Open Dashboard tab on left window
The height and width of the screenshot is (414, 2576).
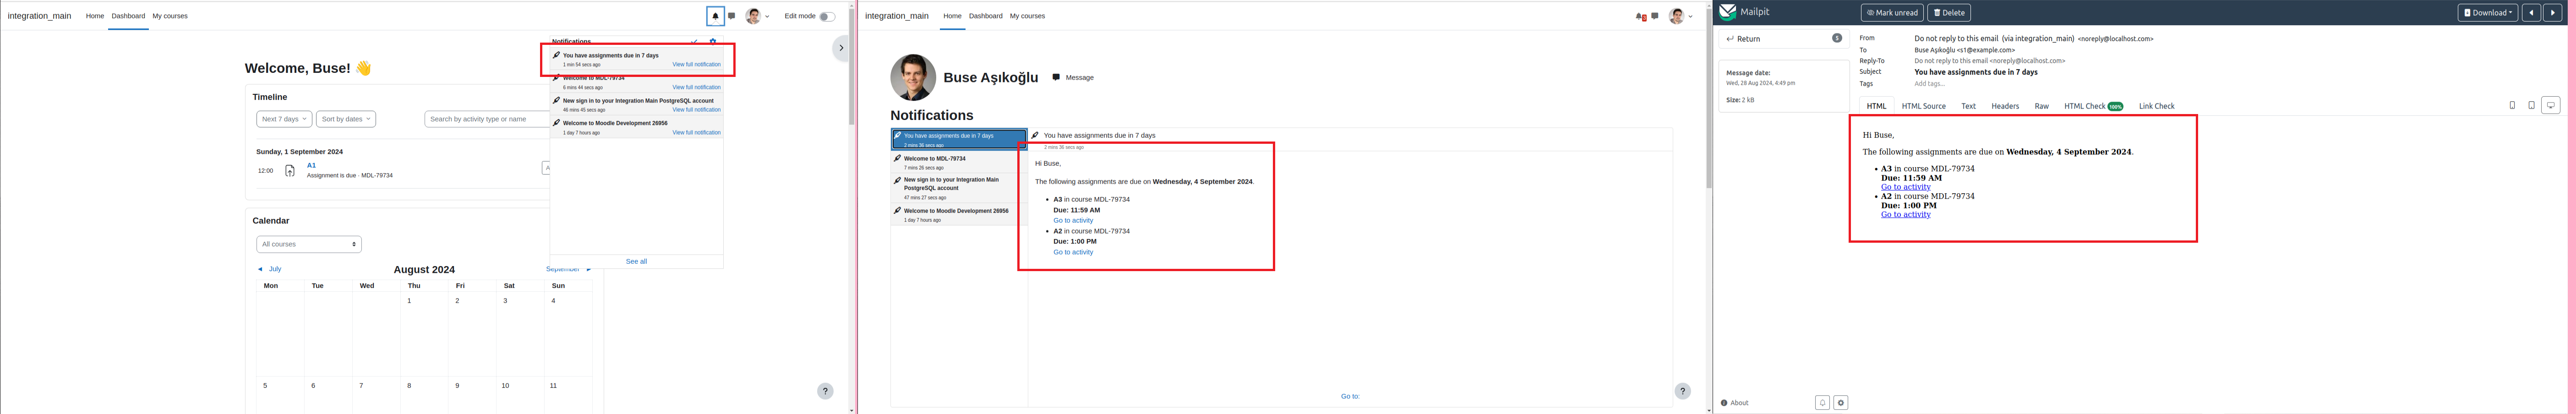point(128,16)
